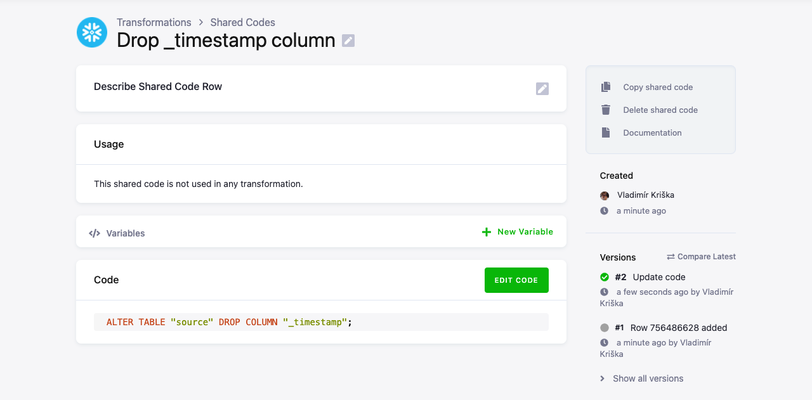Click the 'a minute ago' created timestamp
812x400 pixels.
click(x=641, y=211)
